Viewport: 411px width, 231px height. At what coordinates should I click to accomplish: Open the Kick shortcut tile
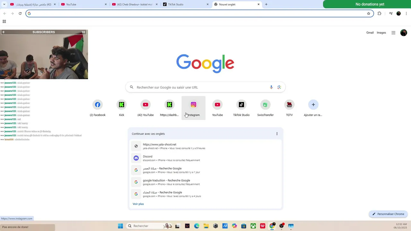pos(121,108)
